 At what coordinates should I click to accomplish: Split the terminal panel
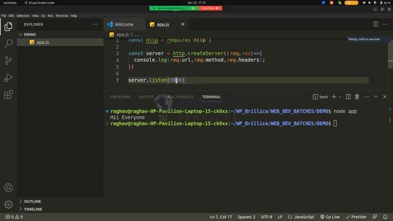[x=348, y=97]
